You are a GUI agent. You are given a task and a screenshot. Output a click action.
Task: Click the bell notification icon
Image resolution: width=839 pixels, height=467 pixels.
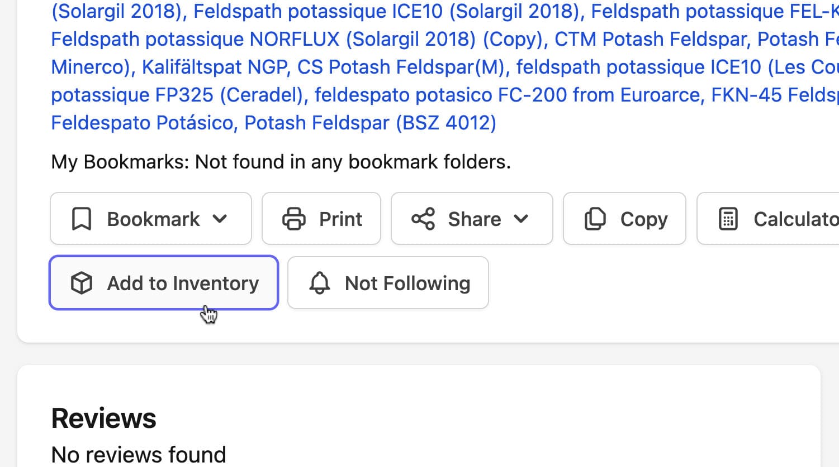(320, 283)
